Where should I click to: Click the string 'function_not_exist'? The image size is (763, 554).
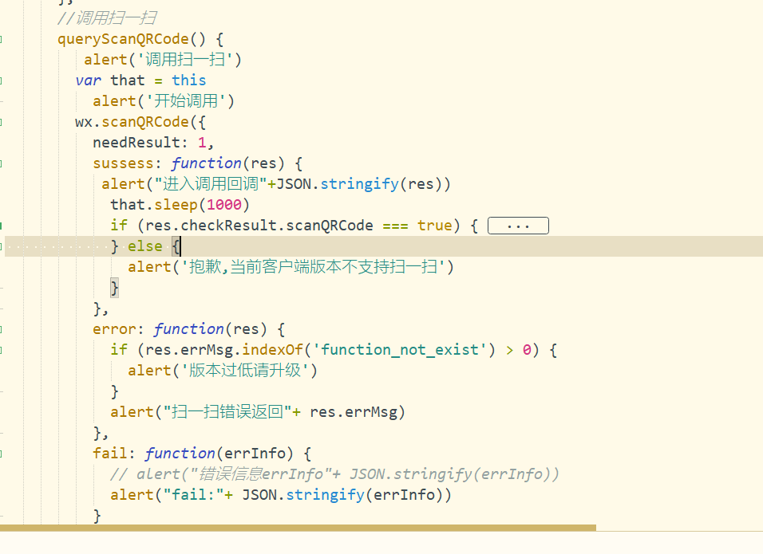click(x=399, y=350)
